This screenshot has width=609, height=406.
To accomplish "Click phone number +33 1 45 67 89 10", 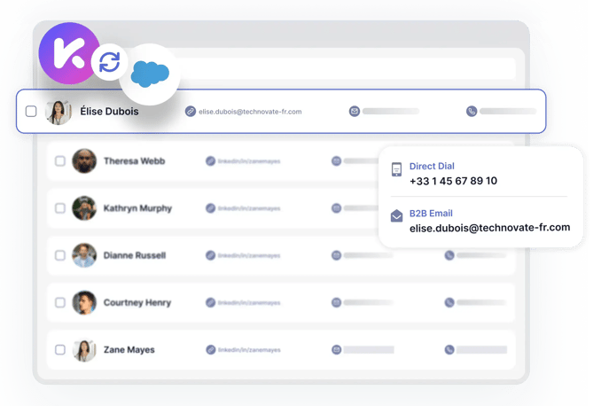I will tap(453, 181).
